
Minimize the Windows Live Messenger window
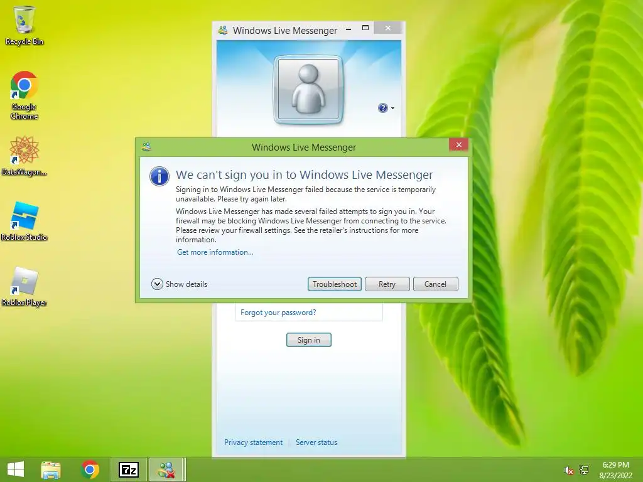click(349, 29)
